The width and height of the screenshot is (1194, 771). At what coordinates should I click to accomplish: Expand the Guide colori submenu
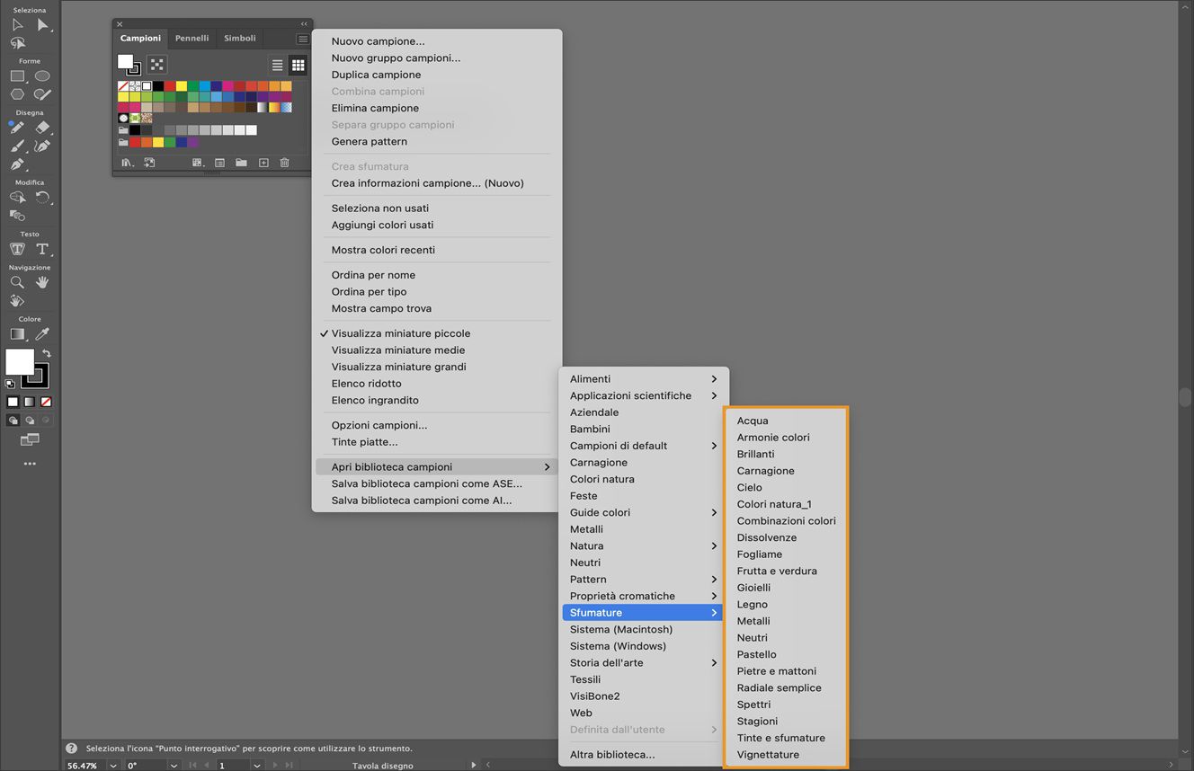click(x=644, y=512)
